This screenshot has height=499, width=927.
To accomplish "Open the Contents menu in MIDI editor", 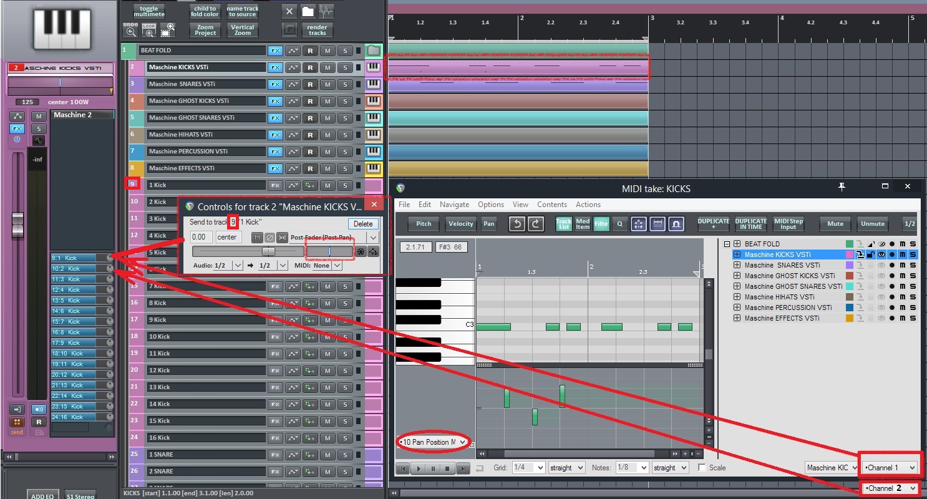I will (552, 205).
